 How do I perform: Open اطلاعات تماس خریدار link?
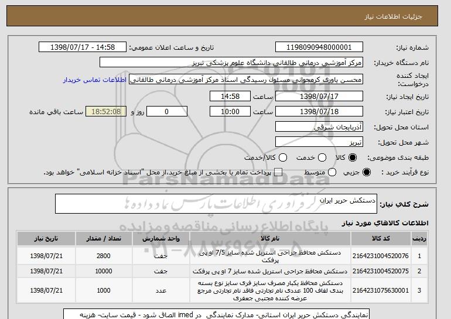(95, 80)
